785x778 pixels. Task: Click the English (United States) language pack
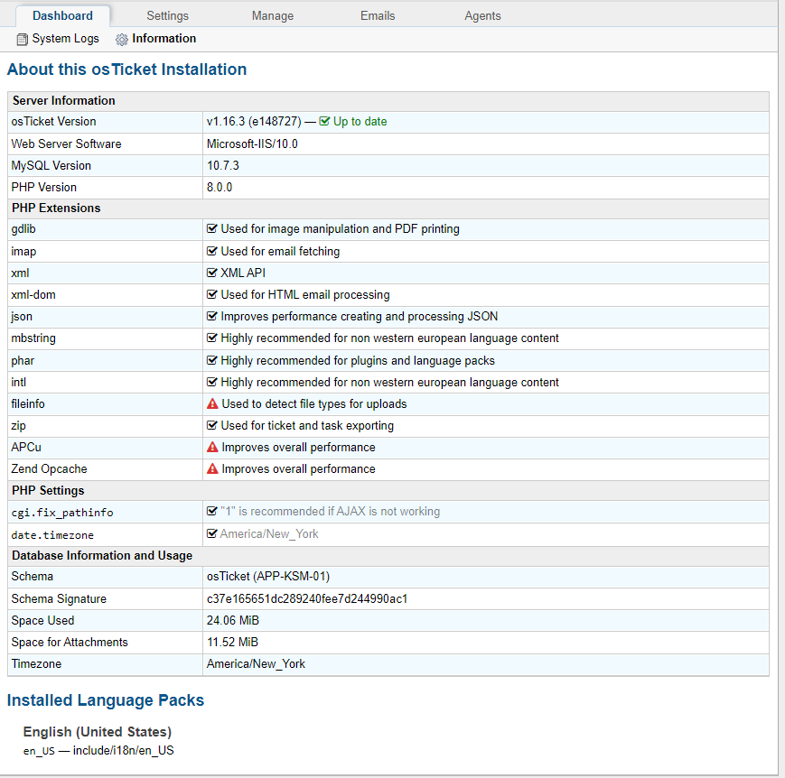[x=98, y=732]
